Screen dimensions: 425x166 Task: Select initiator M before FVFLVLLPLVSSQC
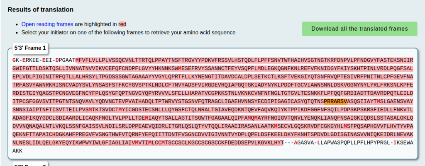click(77, 60)
